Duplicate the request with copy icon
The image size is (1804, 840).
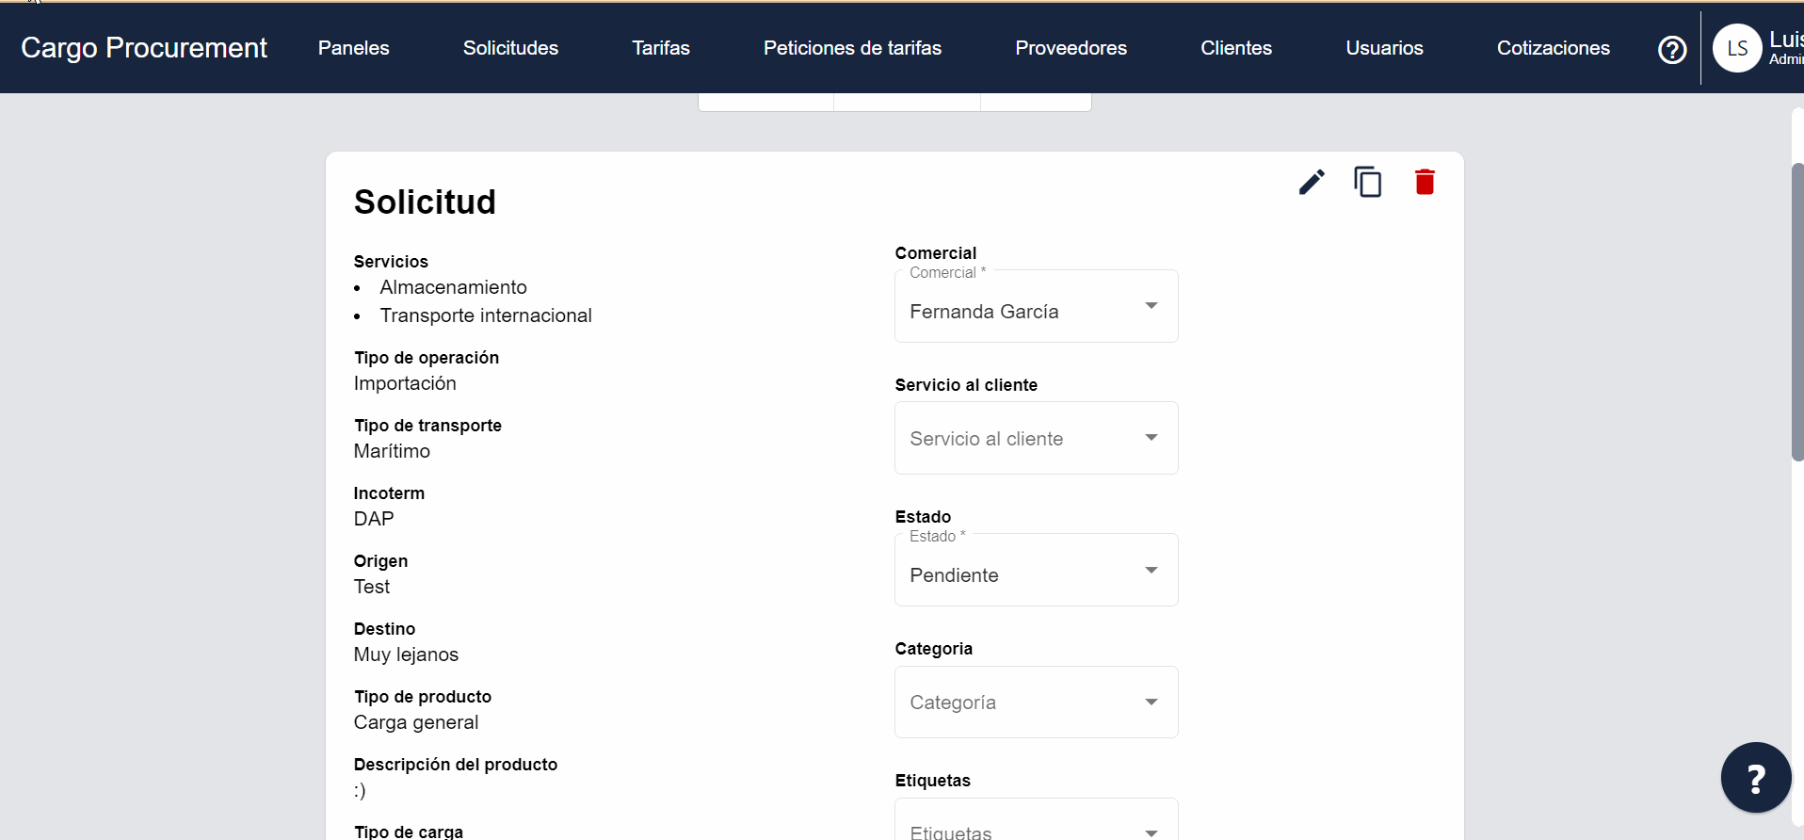pyautogui.click(x=1367, y=182)
